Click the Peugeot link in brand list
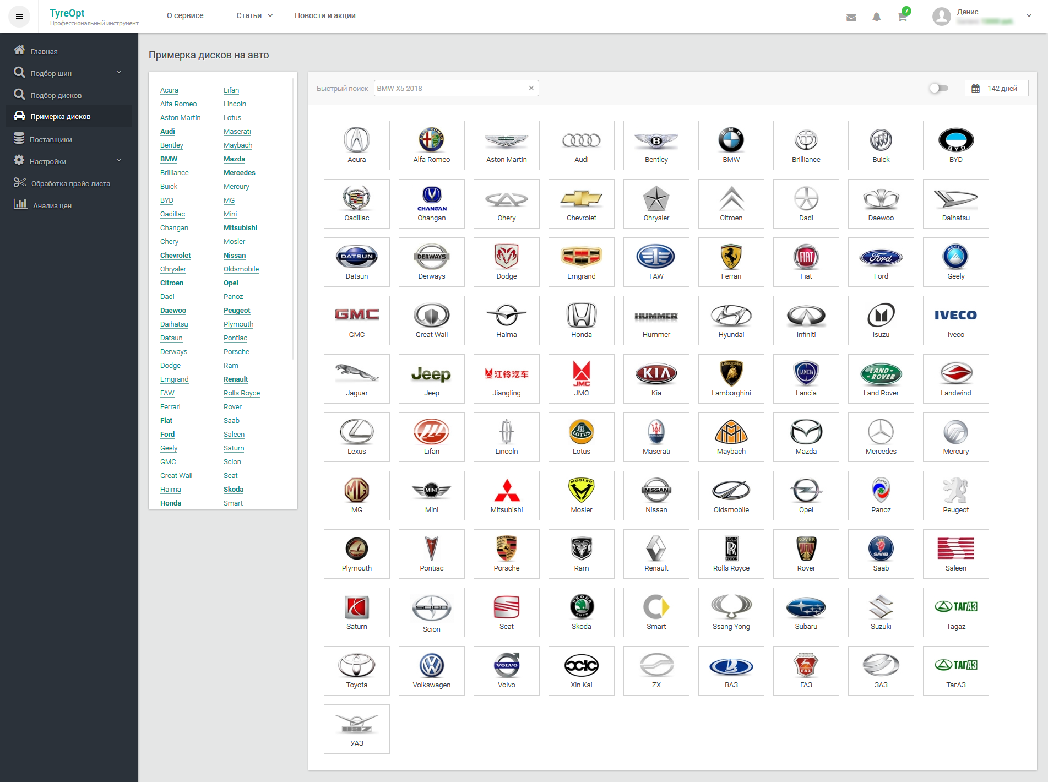 coord(237,311)
